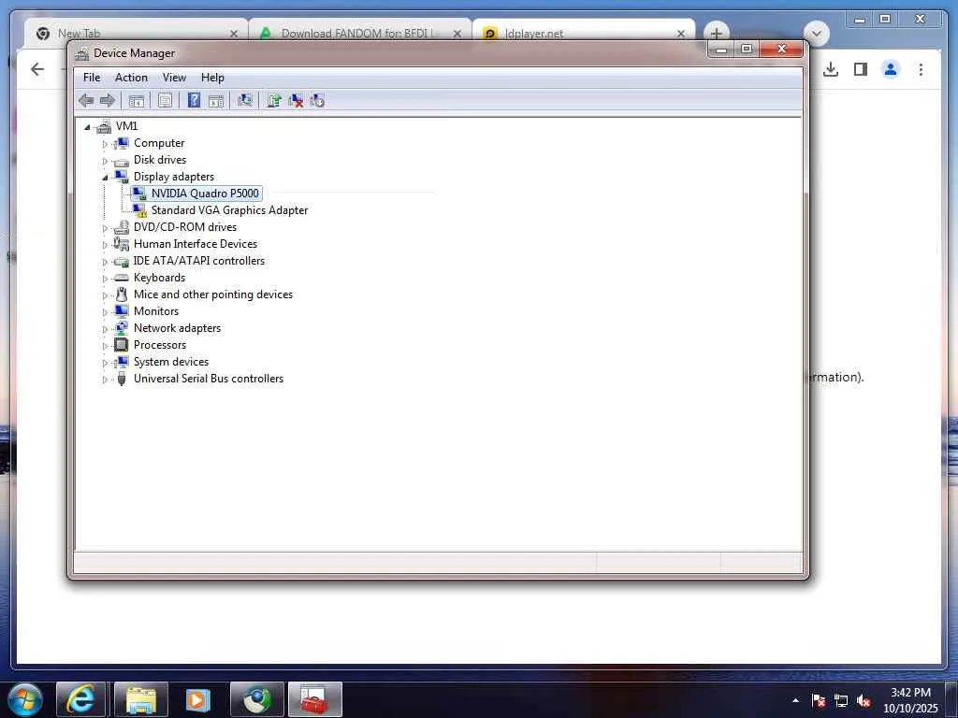Expand the Disk drives category
This screenshot has width=958, height=718.
105,161
